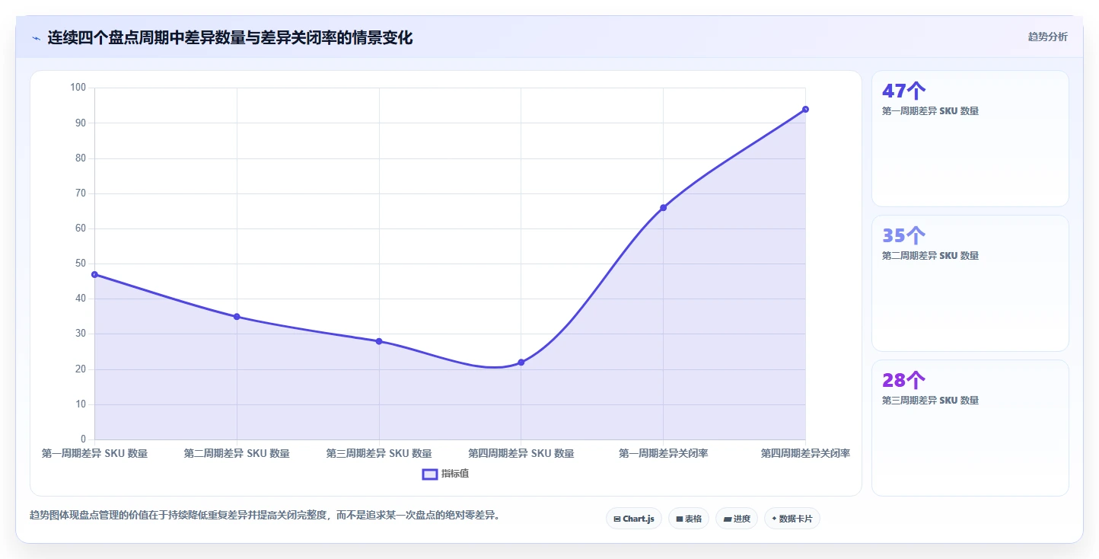The width and height of the screenshot is (1099, 559).
Task: Click axis label 第二周期差异 SKU 数量
Action: tap(237, 454)
